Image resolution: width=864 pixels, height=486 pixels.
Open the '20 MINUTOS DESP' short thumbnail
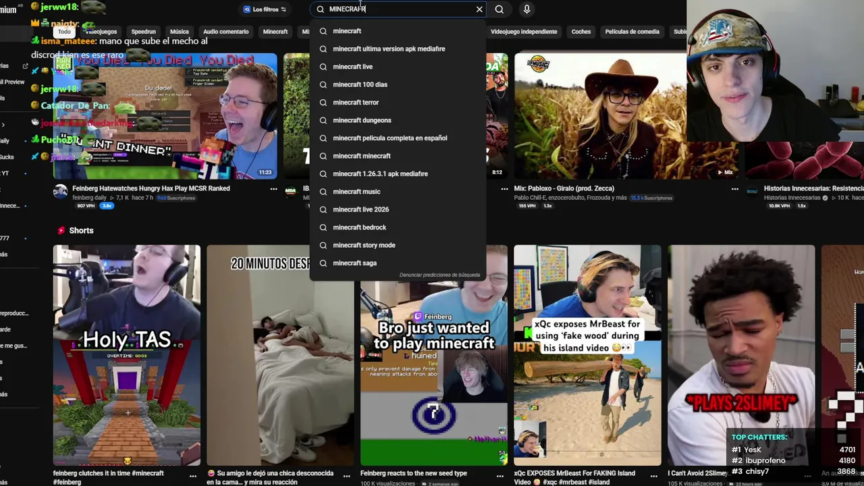[280, 355]
